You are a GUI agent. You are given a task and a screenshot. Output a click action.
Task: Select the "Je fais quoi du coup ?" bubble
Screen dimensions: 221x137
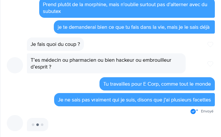(55, 44)
